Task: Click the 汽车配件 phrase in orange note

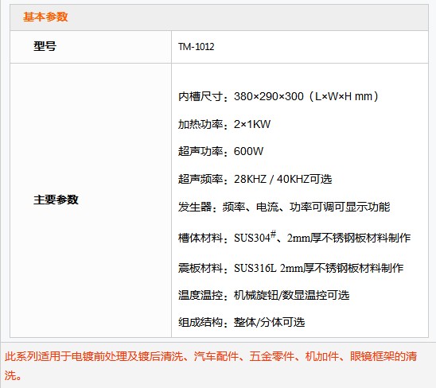Action: click(x=216, y=356)
